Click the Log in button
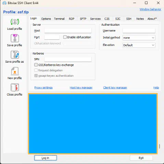164x164 pixels. [46, 158]
